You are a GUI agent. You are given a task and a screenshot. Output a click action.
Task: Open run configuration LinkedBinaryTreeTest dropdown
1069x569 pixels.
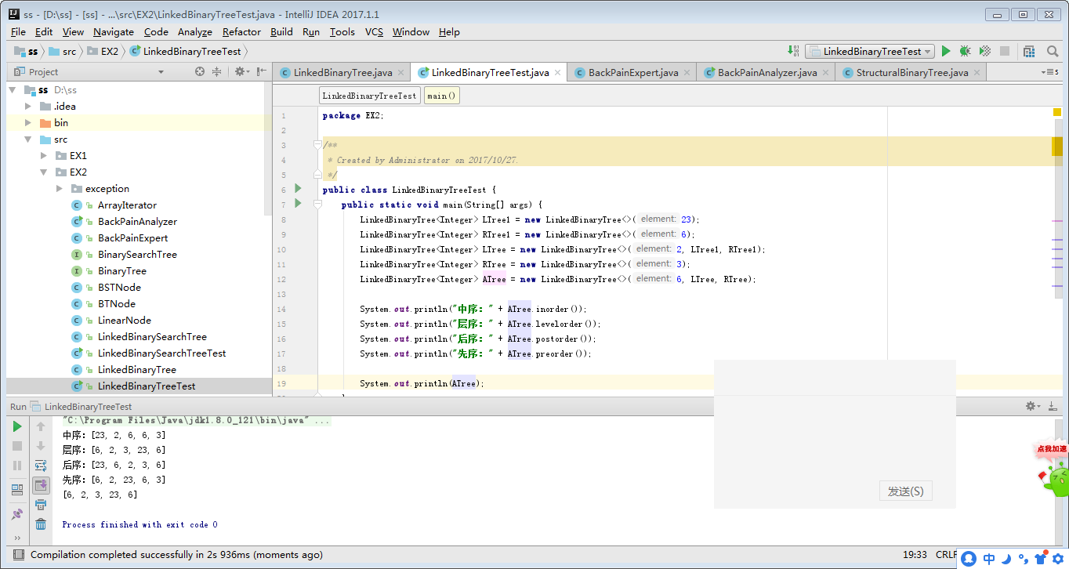click(x=870, y=51)
